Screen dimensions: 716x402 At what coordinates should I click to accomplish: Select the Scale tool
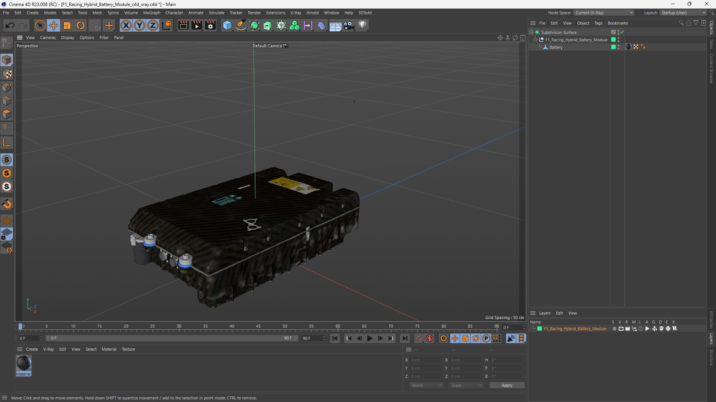(x=67, y=25)
